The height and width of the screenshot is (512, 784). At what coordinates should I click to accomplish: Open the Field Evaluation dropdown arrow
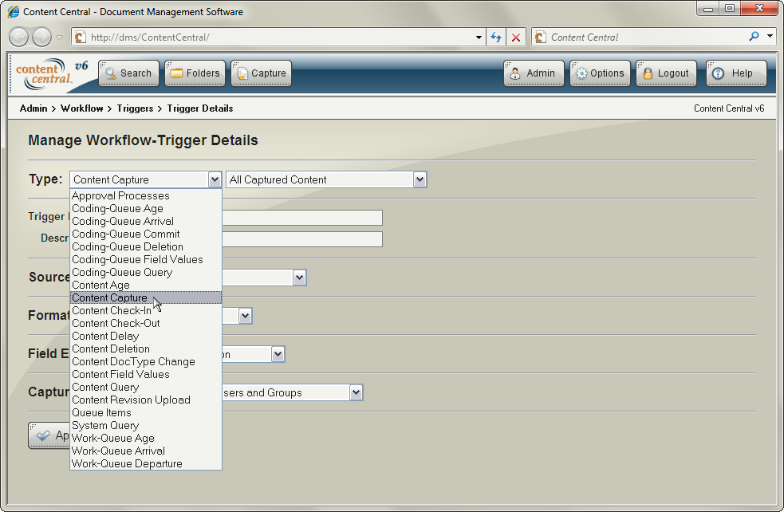coord(278,355)
